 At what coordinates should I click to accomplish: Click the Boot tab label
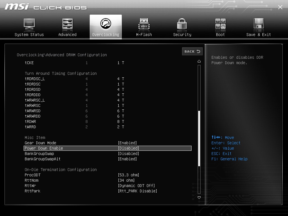click(x=220, y=35)
